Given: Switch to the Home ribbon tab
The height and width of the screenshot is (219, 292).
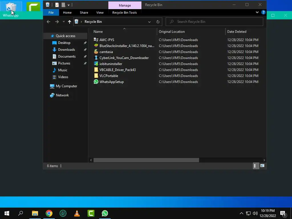Looking at the screenshot, I should tap(67, 13).
